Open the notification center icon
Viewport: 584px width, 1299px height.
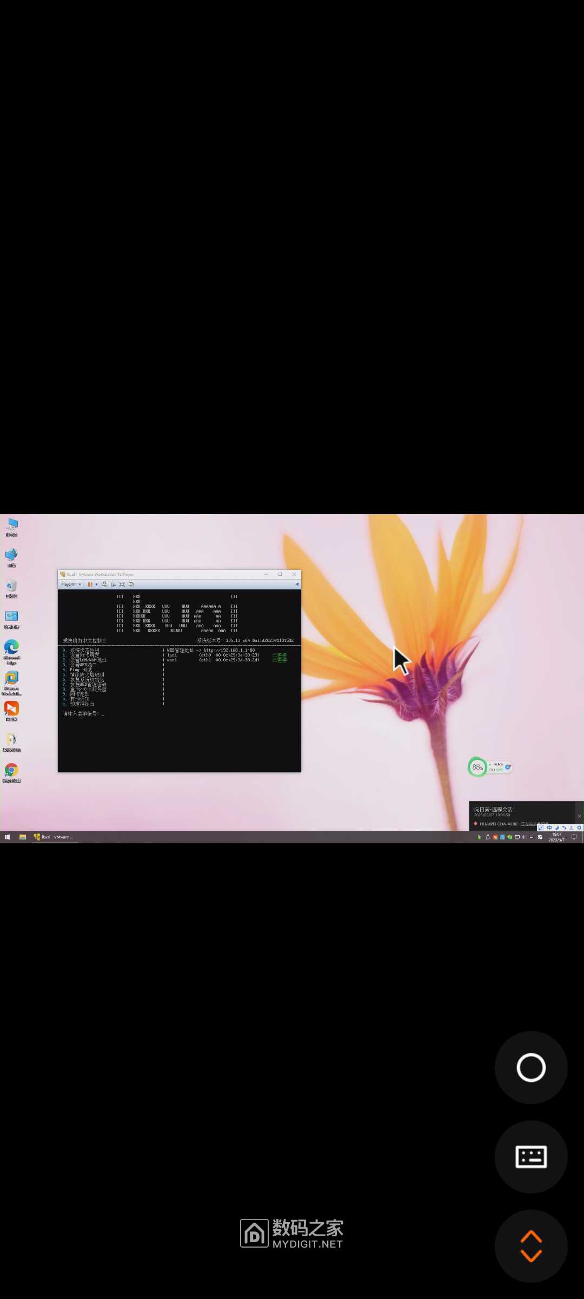[574, 837]
